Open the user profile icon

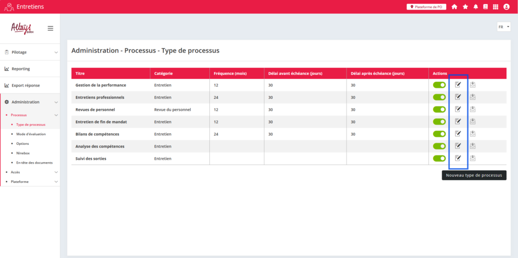click(x=506, y=7)
